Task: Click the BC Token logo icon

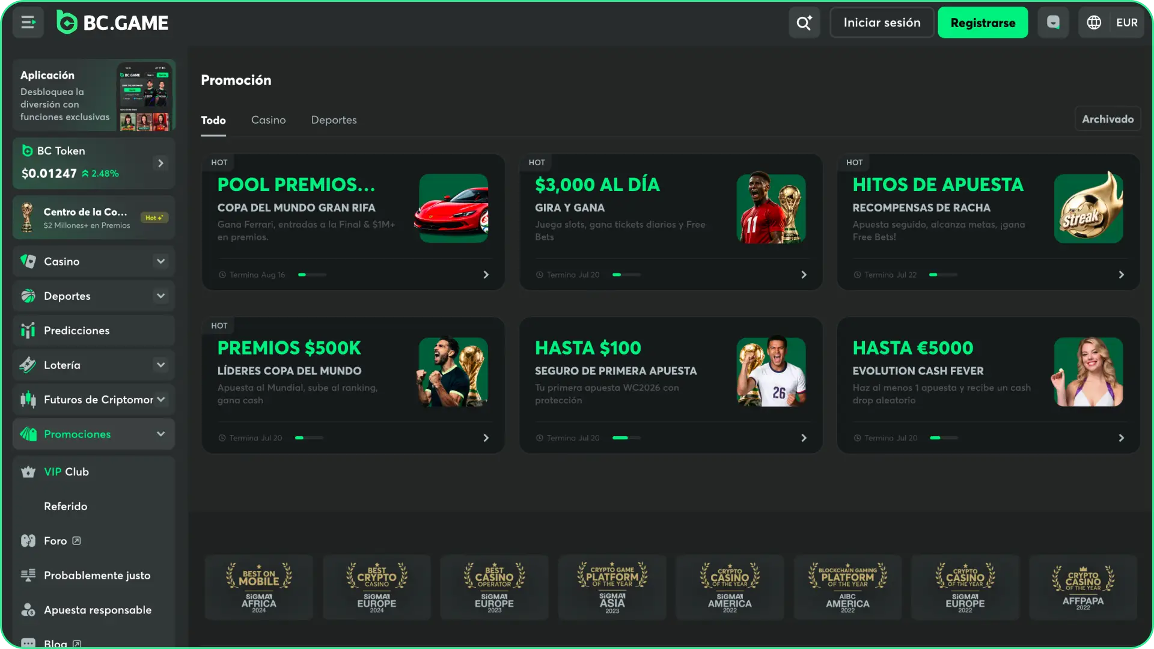Action: 27,151
